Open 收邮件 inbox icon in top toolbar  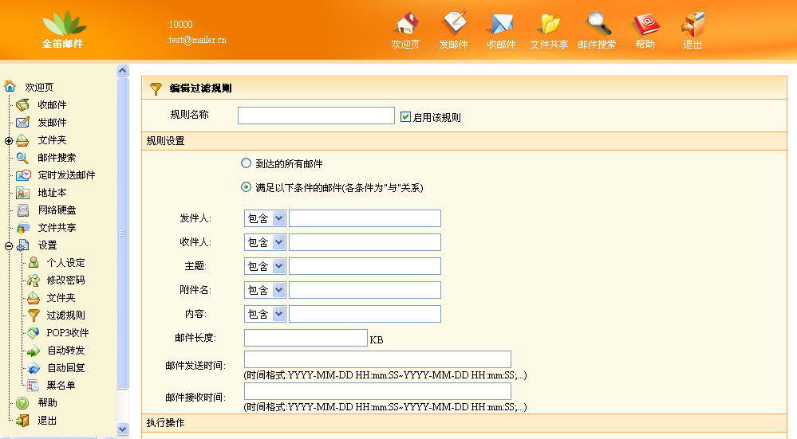(501, 24)
